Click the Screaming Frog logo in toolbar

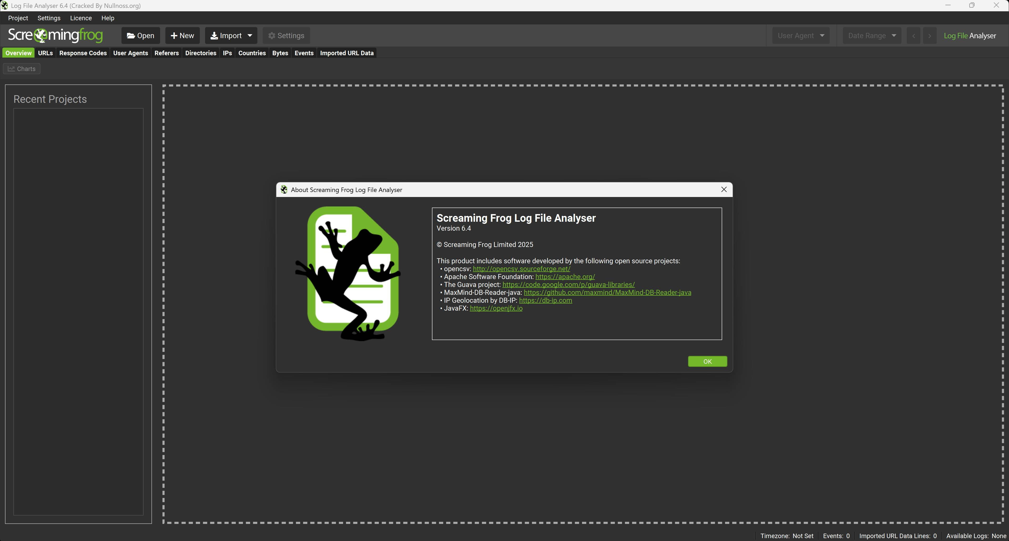point(55,35)
